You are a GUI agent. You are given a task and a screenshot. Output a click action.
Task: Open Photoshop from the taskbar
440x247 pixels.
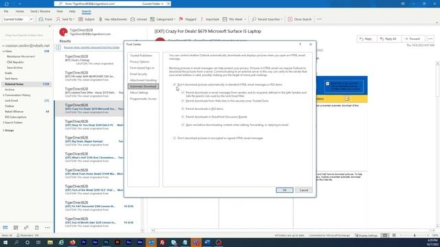coord(106,242)
